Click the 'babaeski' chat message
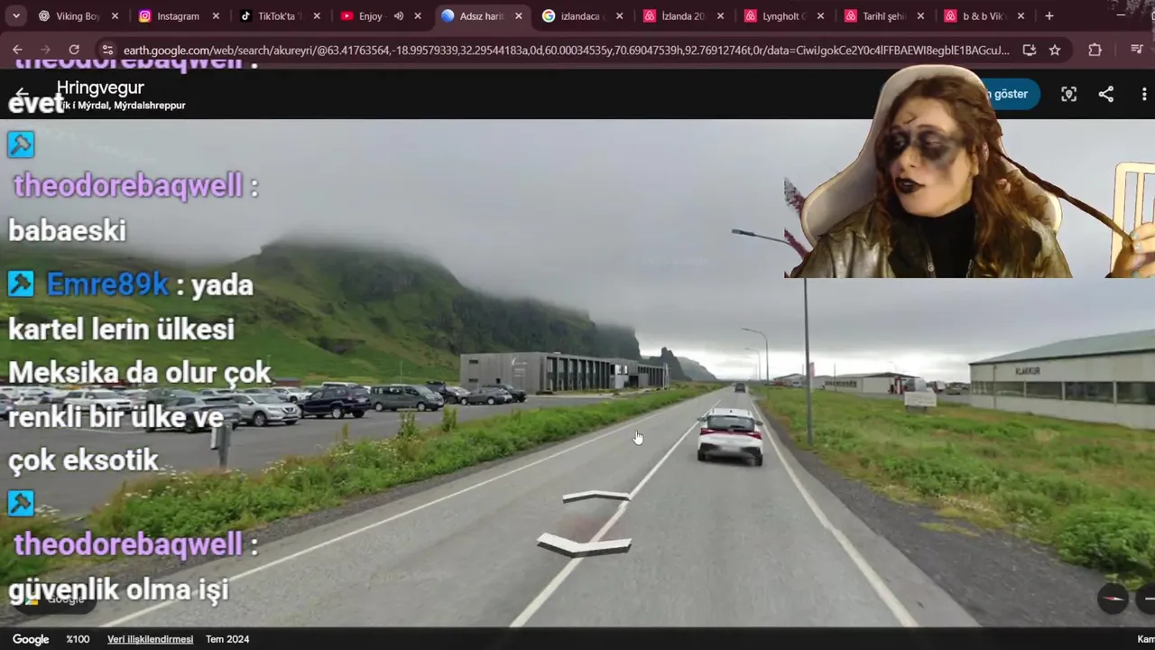1155x650 pixels. coord(67,230)
